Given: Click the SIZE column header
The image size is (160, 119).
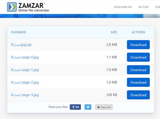Looking at the screenshot, I should [114, 32].
